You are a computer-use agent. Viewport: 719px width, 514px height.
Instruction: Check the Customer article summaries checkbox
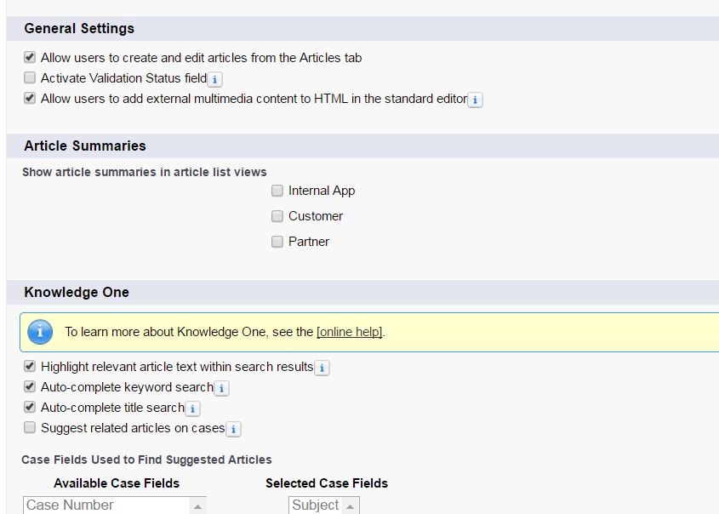tap(277, 216)
